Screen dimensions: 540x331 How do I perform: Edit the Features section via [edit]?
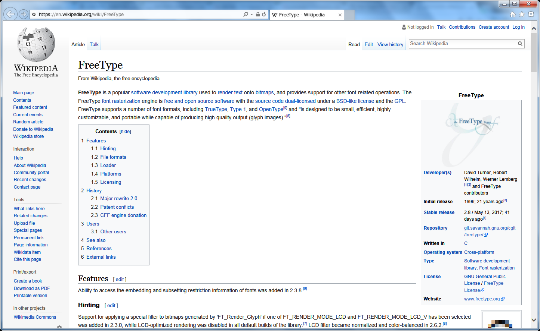pyautogui.click(x=120, y=280)
